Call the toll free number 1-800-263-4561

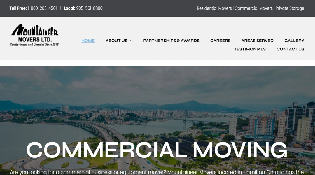42,8
